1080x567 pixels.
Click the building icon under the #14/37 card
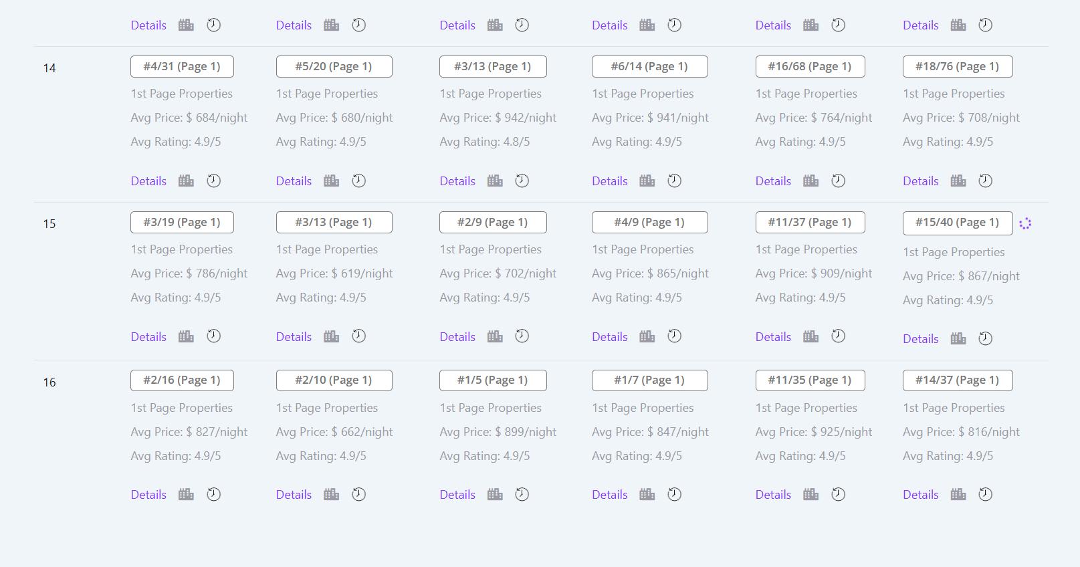(x=958, y=494)
